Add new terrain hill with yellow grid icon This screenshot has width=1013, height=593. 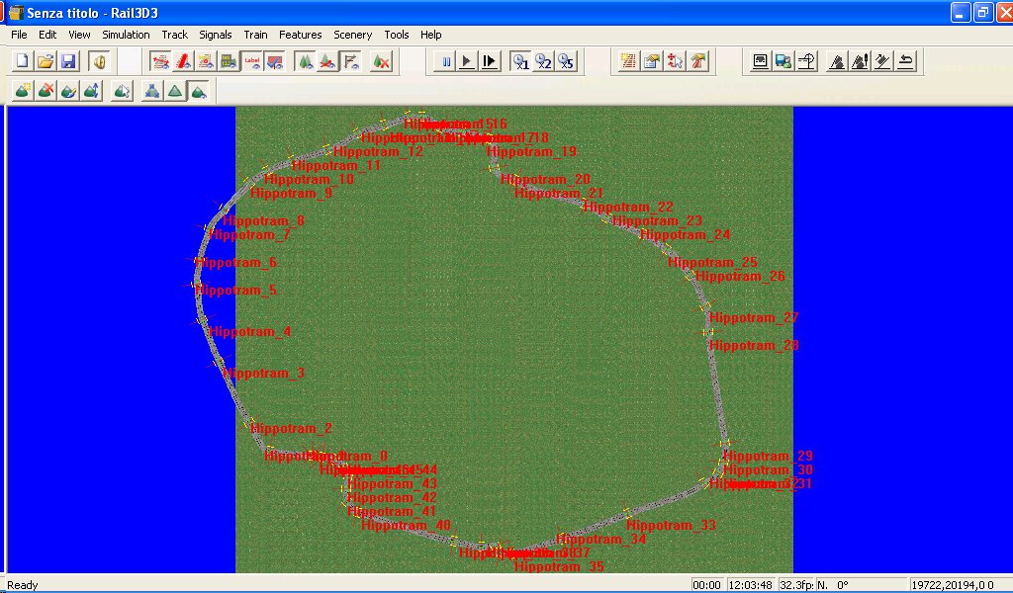point(23,91)
